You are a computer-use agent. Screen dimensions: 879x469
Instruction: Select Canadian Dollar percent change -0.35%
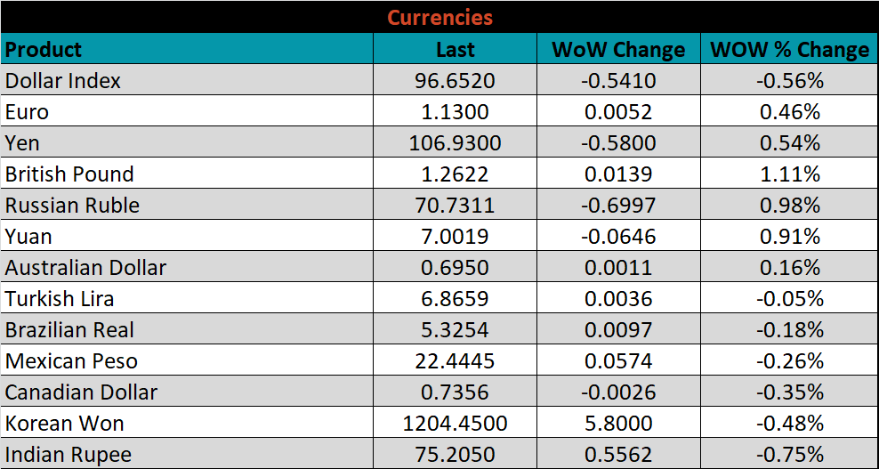click(789, 392)
